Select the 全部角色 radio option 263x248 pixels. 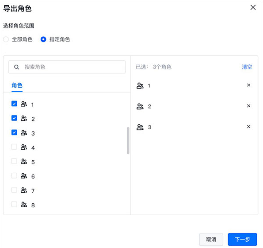click(x=6, y=39)
